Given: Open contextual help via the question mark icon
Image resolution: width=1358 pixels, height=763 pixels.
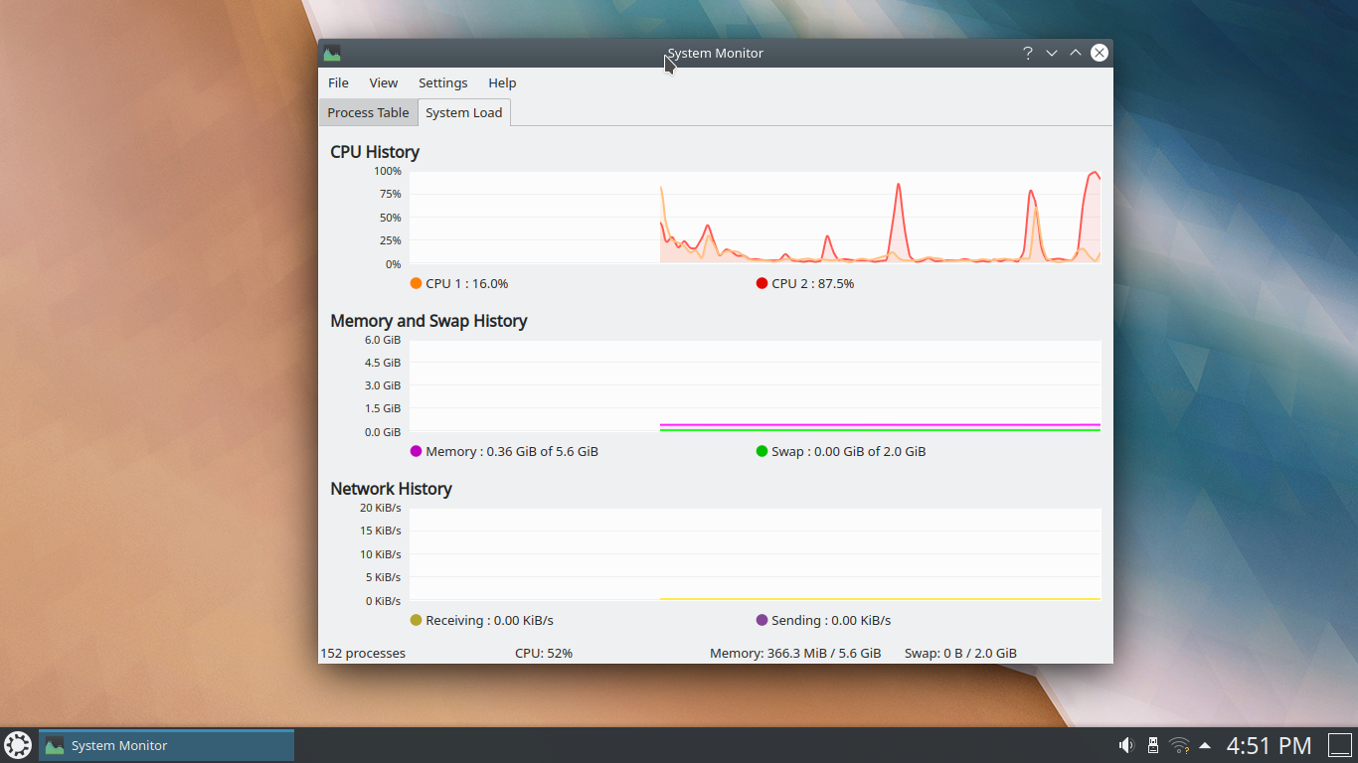Looking at the screenshot, I should (x=1027, y=53).
